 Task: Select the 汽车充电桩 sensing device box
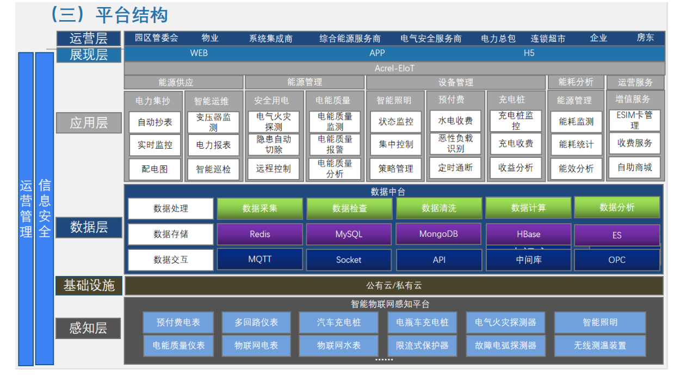[x=339, y=322]
